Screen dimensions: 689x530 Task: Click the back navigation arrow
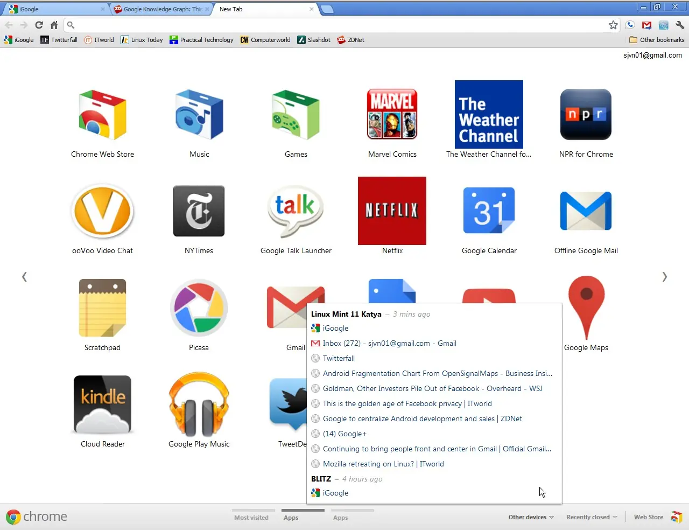pyautogui.click(x=9, y=25)
